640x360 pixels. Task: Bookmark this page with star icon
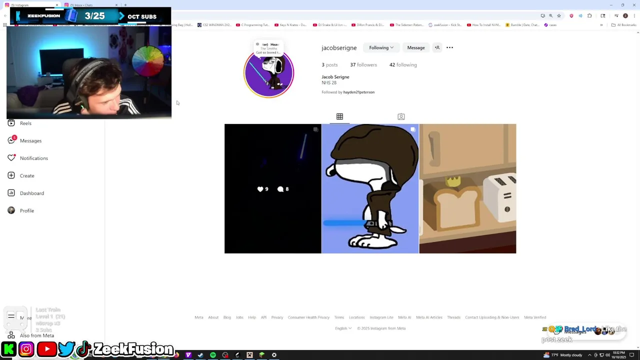coord(559,15)
